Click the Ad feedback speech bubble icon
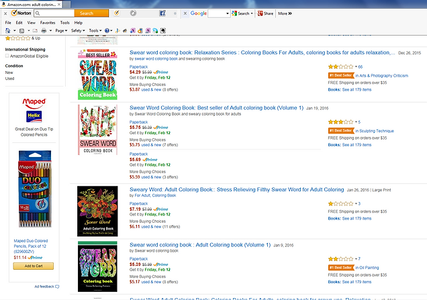This screenshot has height=300, width=427. coord(57,287)
